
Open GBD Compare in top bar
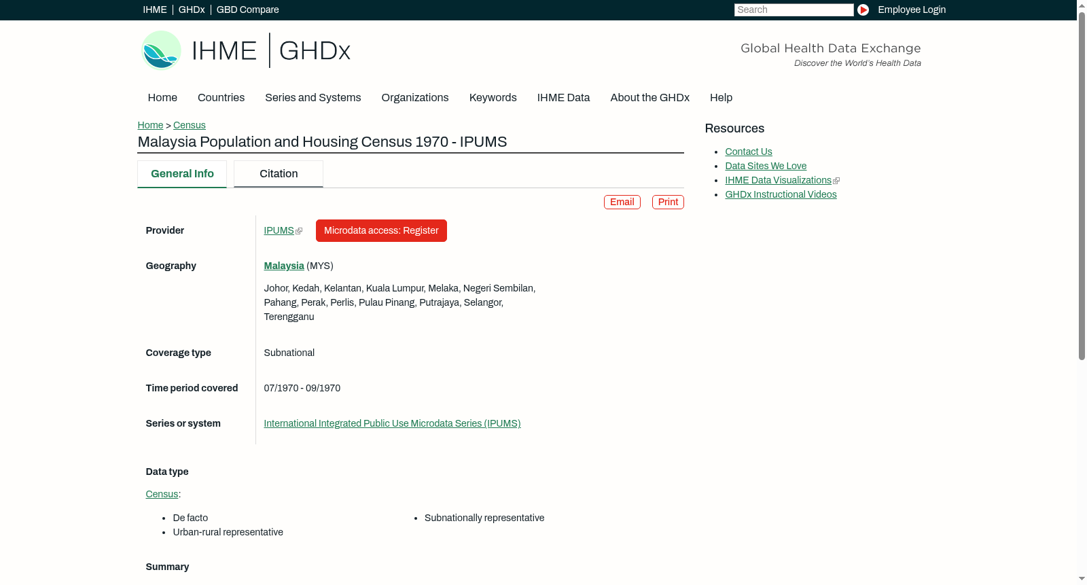[x=248, y=10]
